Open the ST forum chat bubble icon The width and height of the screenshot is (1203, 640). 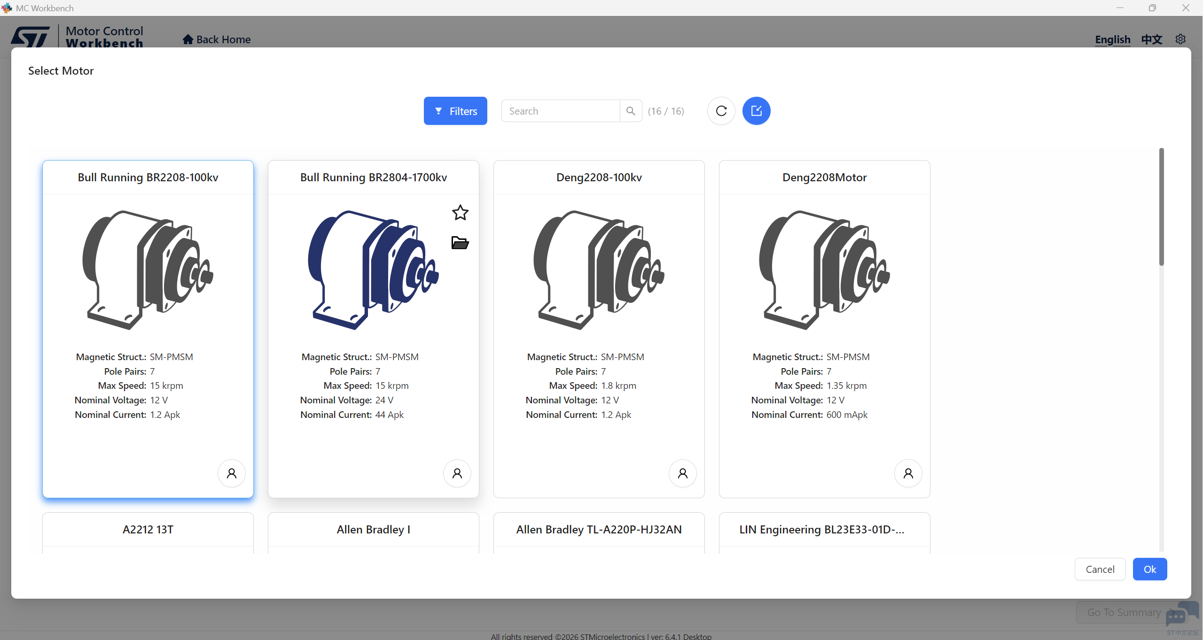pyautogui.click(x=1182, y=615)
